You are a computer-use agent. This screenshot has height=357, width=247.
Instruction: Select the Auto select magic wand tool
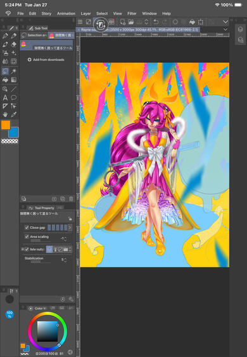click(x=14, y=71)
